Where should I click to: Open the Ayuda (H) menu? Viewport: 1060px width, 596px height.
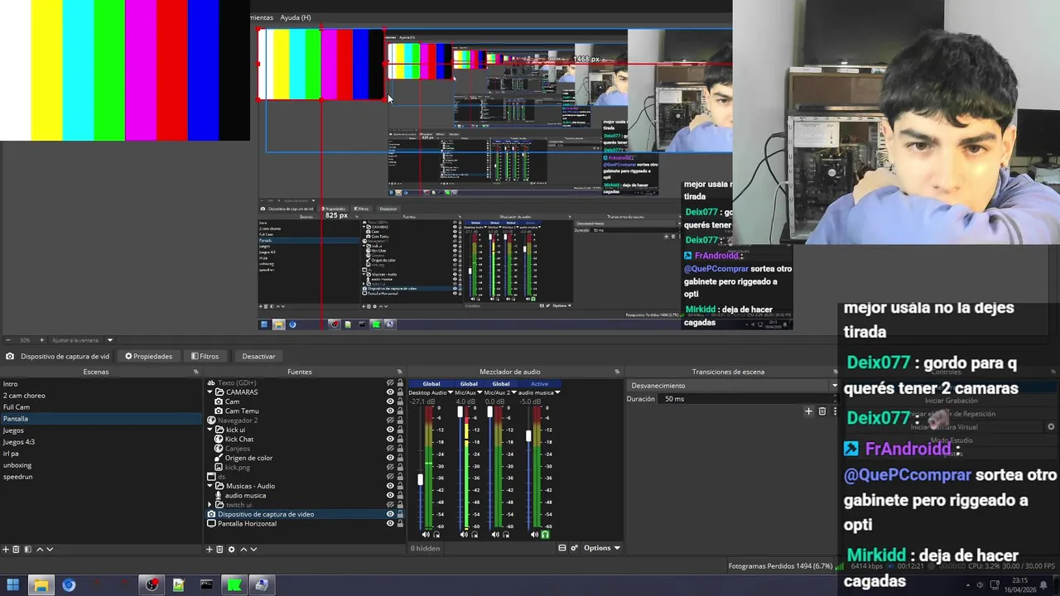click(x=296, y=17)
